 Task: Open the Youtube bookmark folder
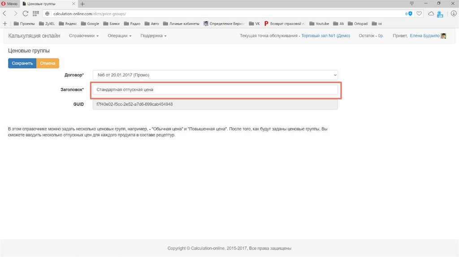point(322,24)
